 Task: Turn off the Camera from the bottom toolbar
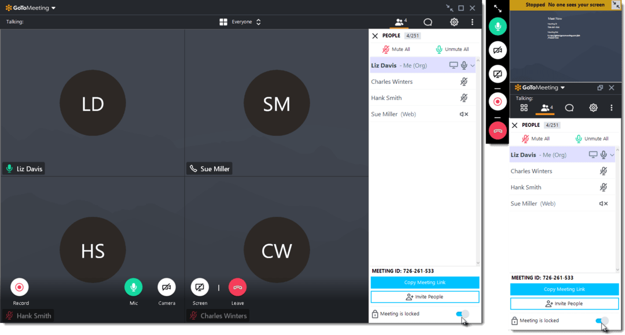point(167,287)
